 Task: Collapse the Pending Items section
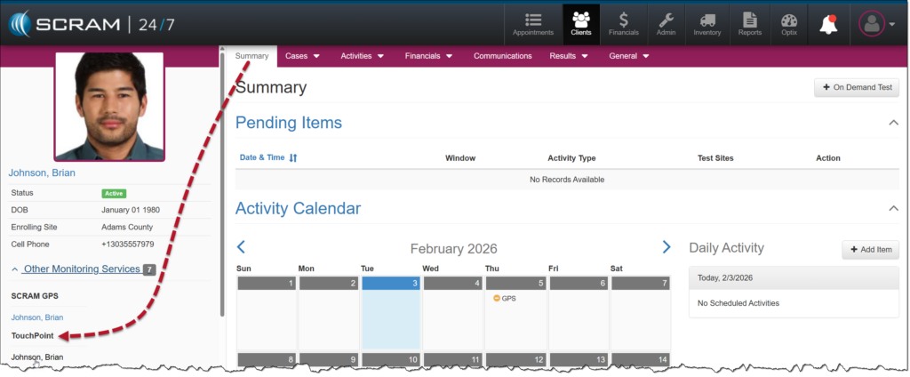893,123
